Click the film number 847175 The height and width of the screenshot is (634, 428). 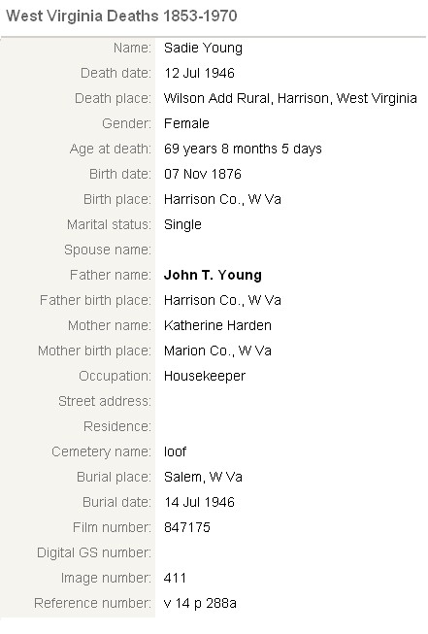click(187, 527)
